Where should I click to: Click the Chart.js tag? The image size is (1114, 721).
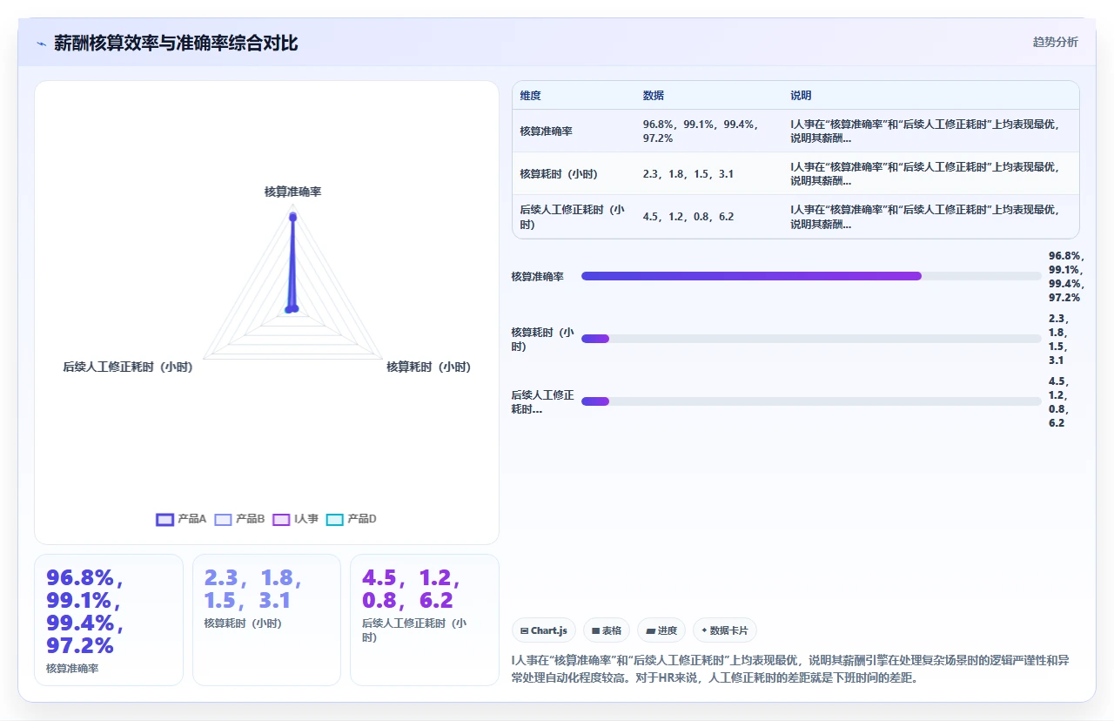(544, 630)
